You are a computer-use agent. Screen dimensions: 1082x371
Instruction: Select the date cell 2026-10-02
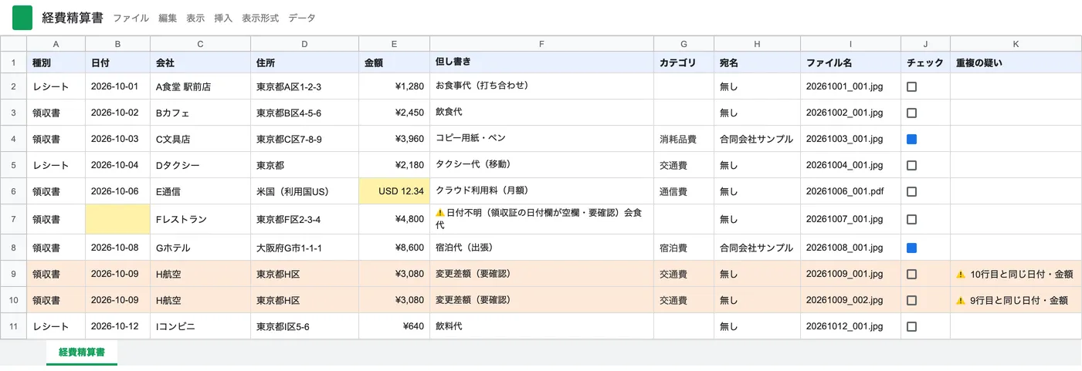[x=117, y=113]
